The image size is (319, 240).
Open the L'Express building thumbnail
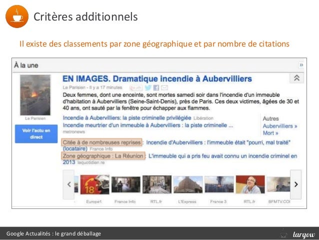point(188,184)
